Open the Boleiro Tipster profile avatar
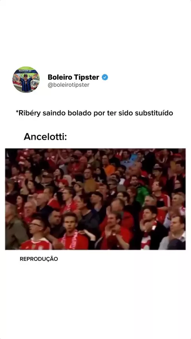Screen dimensions: 191x339 tap(26, 79)
